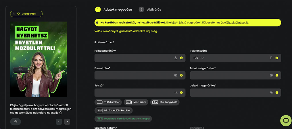
Task: Open the ügyfélszolgálat segít link
Action: (235, 22)
